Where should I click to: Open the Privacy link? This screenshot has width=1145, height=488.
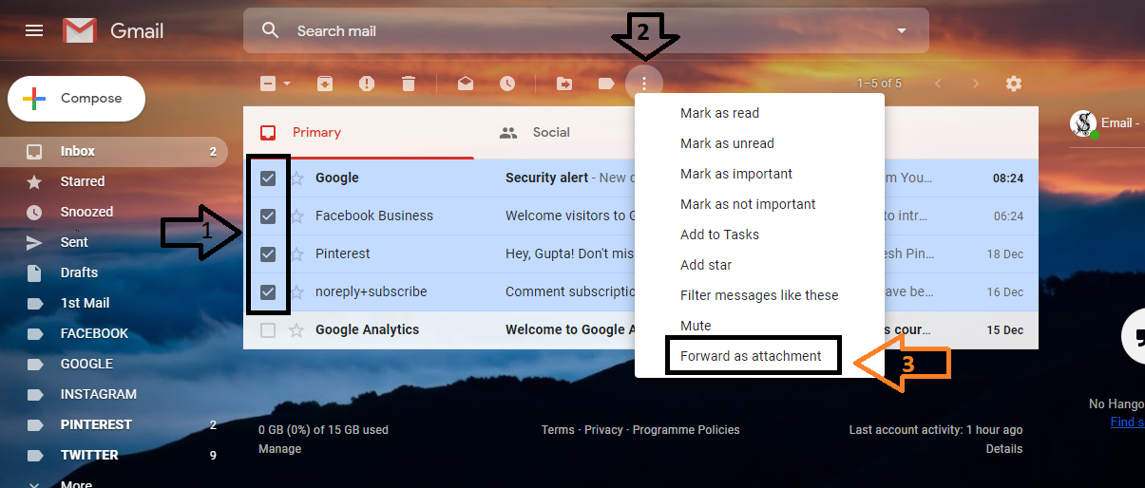[604, 430]
